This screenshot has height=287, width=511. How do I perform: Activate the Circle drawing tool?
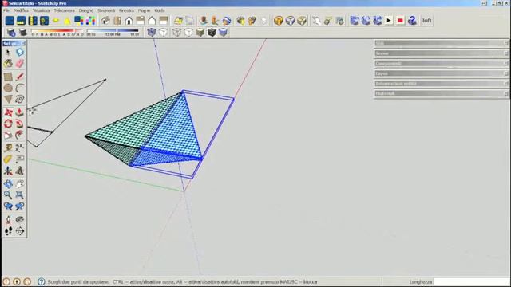8,88
